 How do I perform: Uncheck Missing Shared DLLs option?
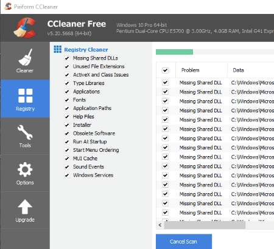(x=67, y=58)
